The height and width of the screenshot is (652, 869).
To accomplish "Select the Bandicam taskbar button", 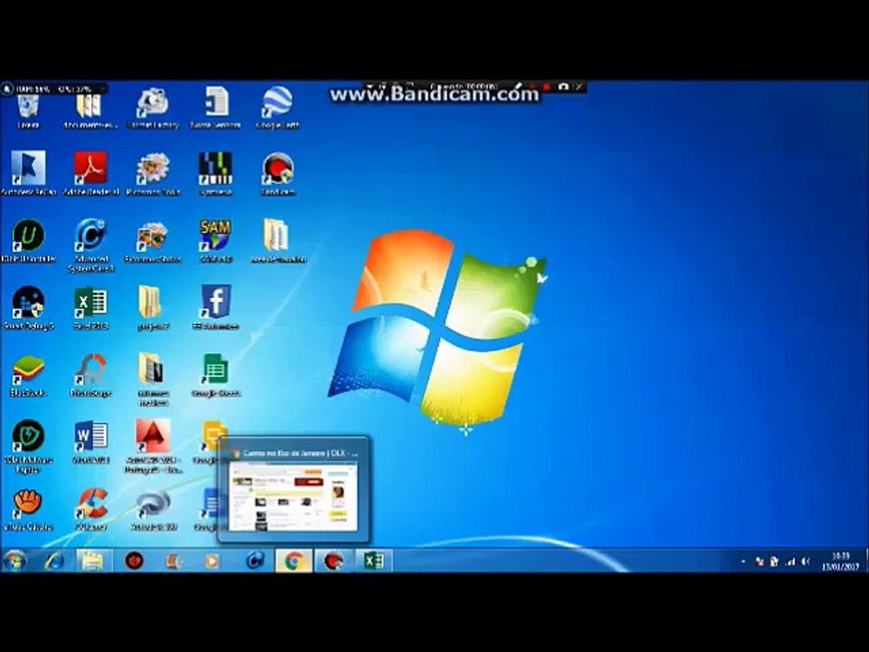I will click(x=334, y=561).
